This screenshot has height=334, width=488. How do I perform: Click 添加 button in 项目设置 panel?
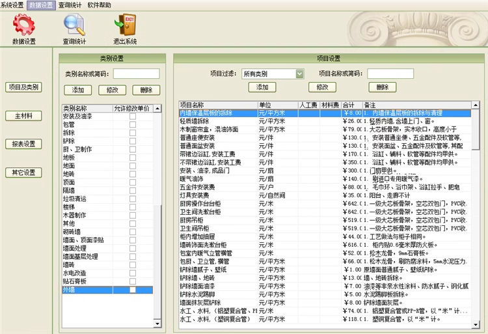(262, 87)
